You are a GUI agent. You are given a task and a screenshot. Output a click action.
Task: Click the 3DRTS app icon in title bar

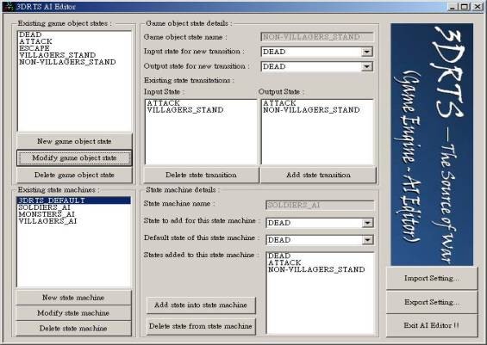point(9,7)
